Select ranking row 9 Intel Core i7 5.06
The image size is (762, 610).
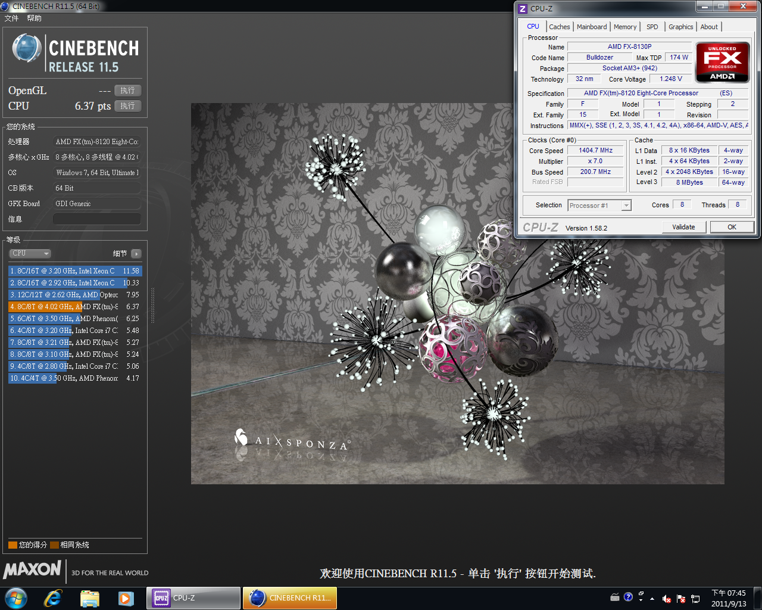tap(75, 366)
